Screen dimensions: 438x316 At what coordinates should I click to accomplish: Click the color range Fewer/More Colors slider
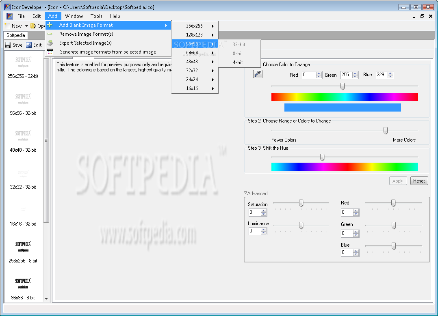pos(386,130)
